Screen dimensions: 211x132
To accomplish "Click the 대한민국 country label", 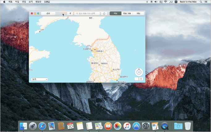I will [104, 63].
